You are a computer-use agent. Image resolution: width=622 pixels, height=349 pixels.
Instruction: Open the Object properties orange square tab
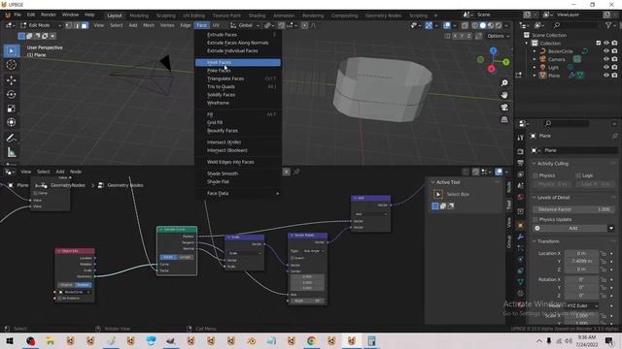pos(521,225)
